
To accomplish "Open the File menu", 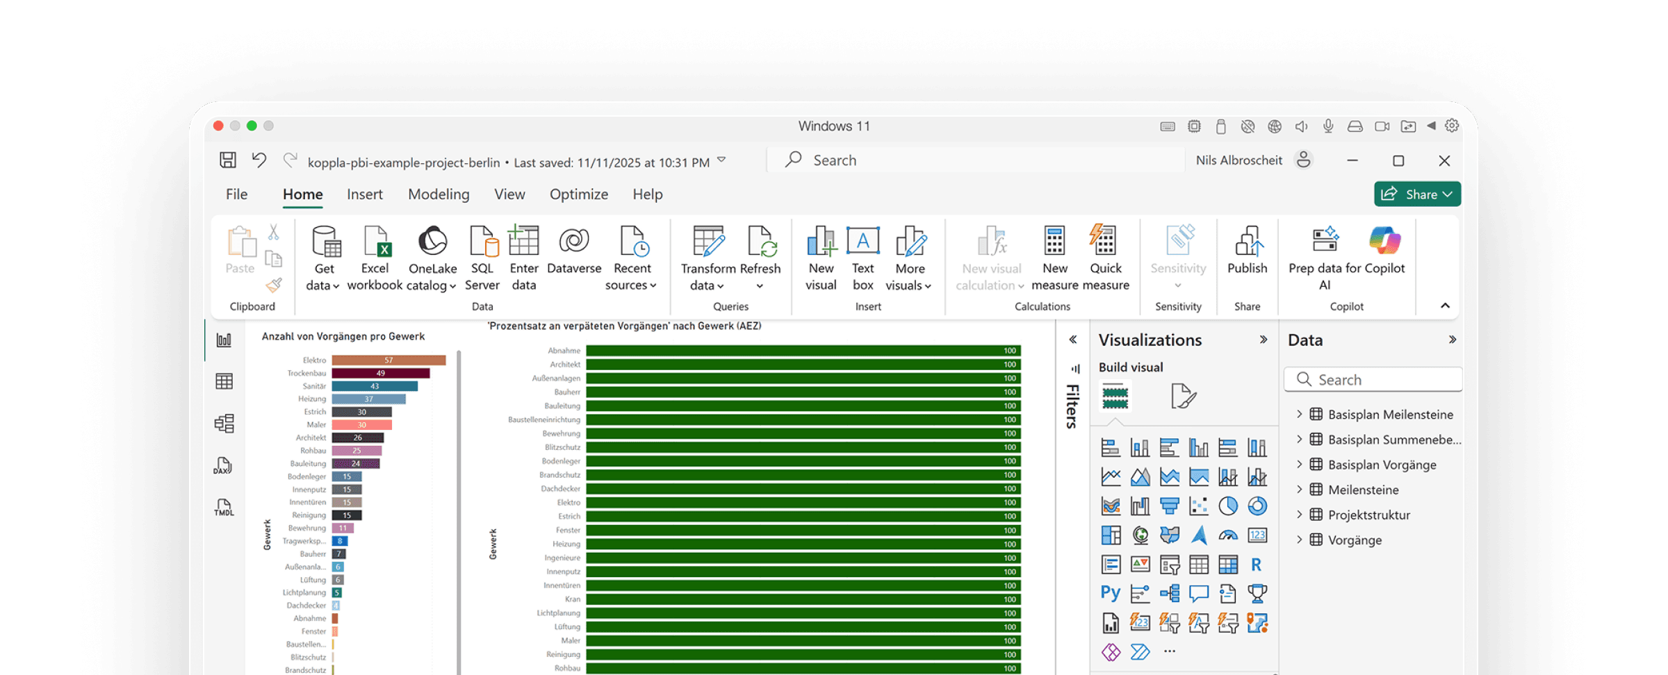I will click(x=236, y=194).
